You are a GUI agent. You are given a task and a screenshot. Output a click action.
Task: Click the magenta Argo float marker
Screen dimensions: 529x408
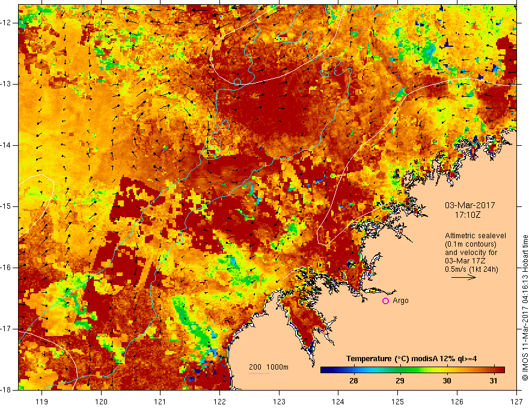point(385,301)
